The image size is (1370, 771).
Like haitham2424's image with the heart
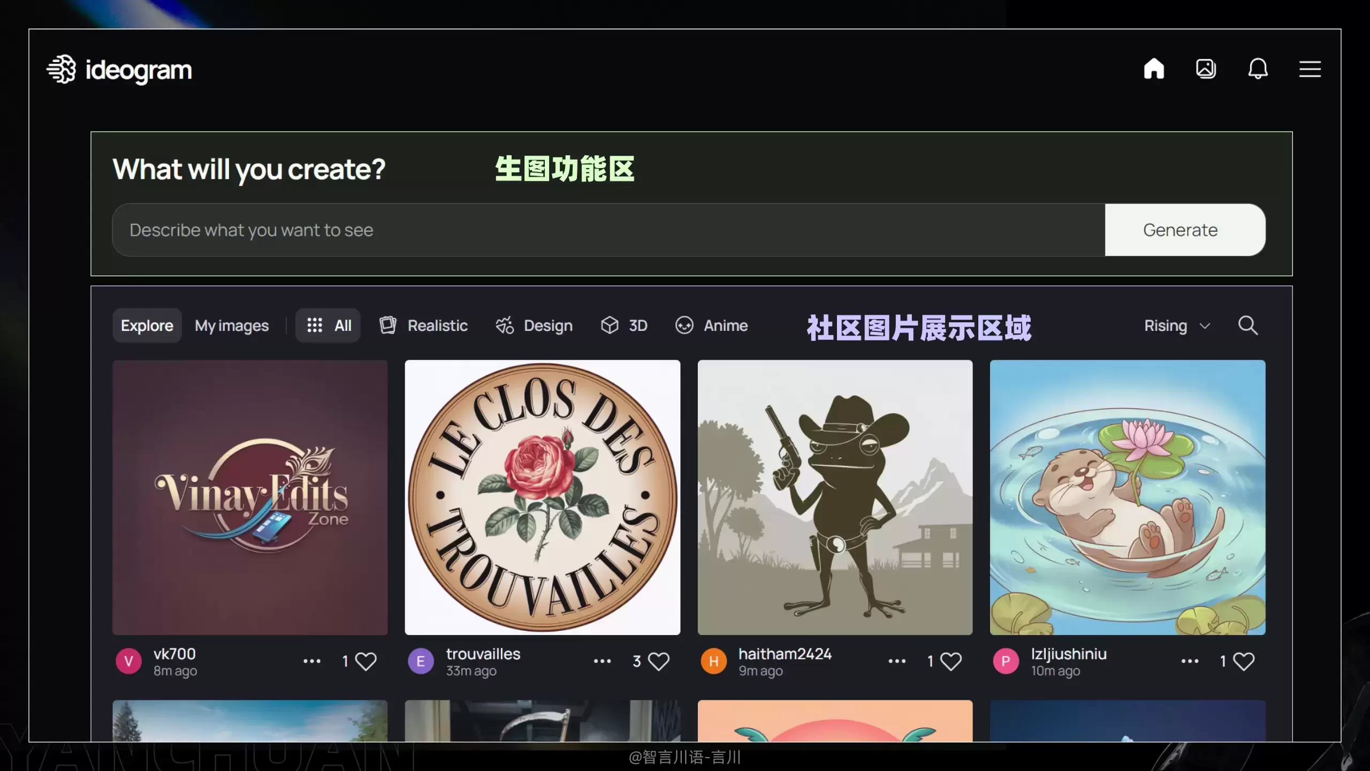951,661
